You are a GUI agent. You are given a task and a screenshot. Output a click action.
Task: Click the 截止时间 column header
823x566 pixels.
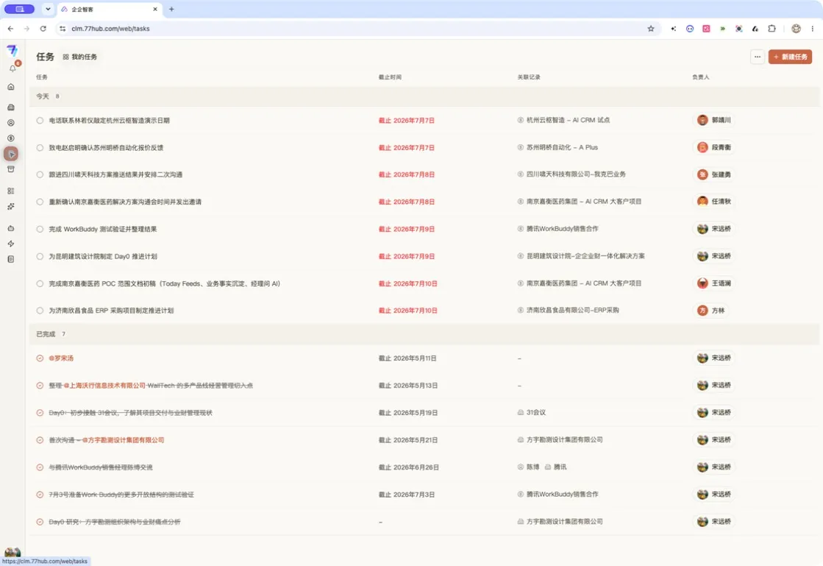point(390,77)
